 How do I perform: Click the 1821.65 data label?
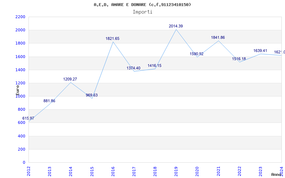pos(113,38)
